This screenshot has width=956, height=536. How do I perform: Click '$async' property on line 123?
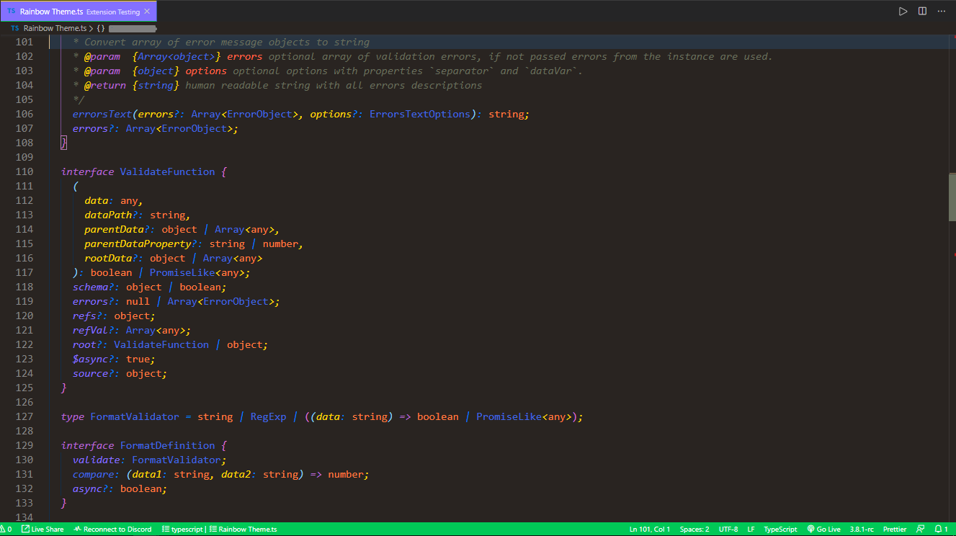(x=90, y=359)
